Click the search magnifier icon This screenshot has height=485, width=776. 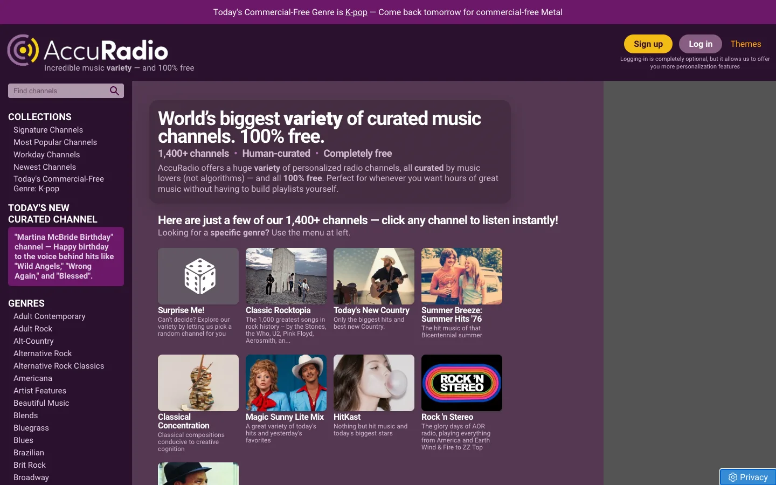pos(114,91)
